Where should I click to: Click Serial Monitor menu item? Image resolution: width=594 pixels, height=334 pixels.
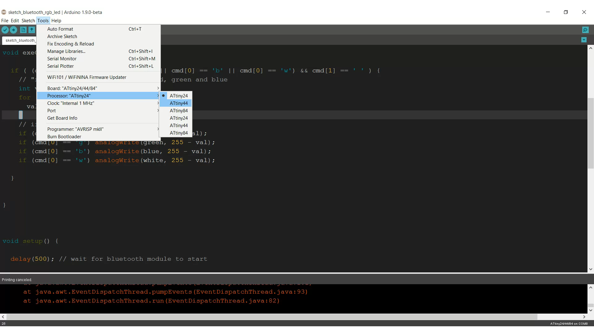[x=62, y=58]
